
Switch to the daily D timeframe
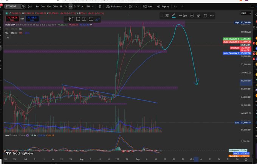coord(74,6)
